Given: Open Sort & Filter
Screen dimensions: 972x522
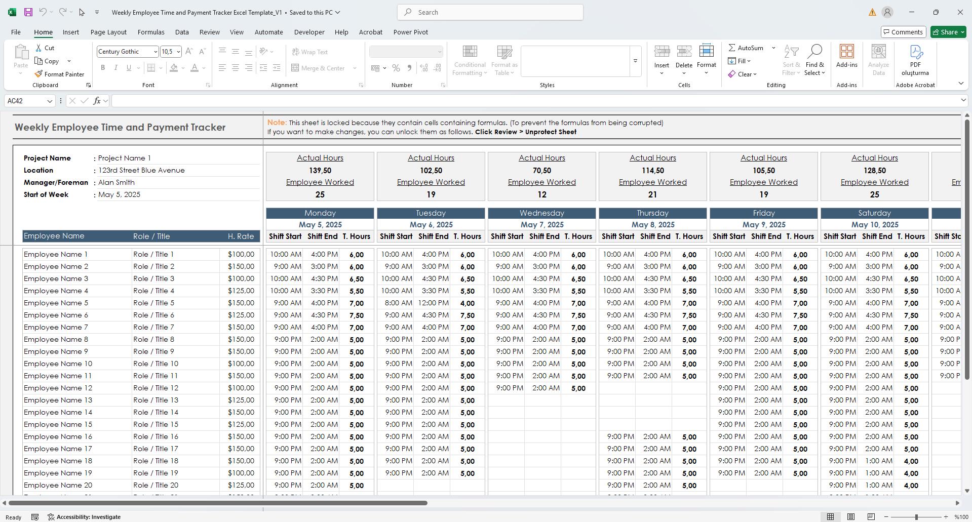Looking at the screenshot, I should [x=792, y=61].
